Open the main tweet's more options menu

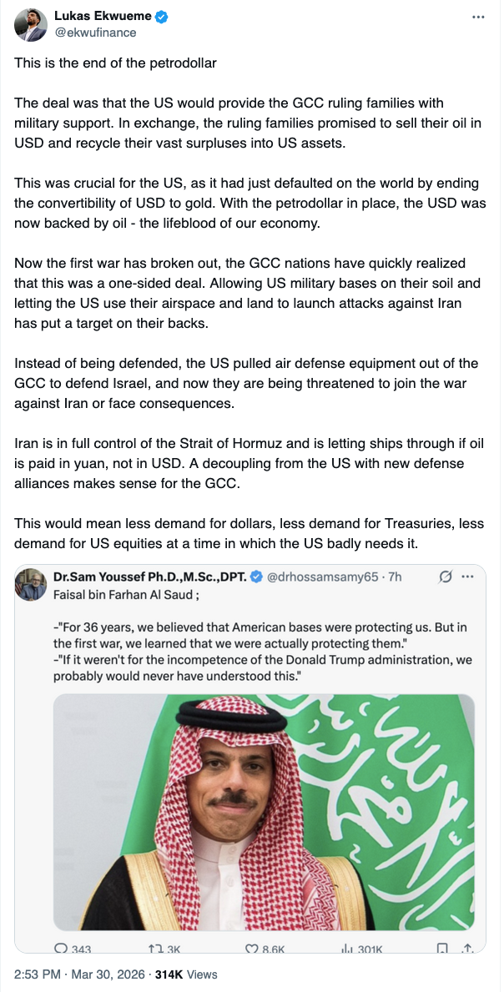point(477,16)
